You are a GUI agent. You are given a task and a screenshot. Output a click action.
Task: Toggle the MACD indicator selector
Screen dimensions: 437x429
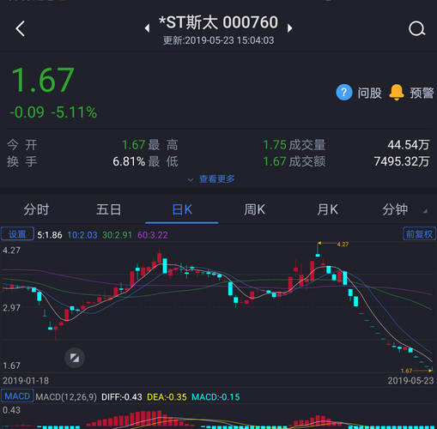(17, 396)
